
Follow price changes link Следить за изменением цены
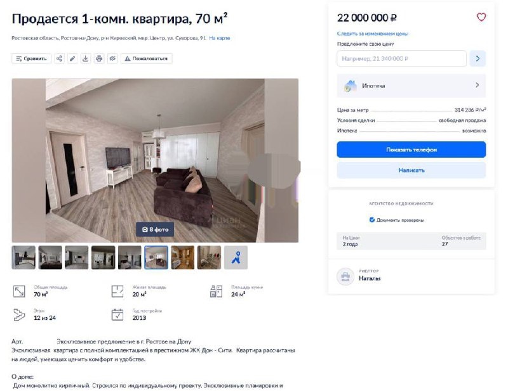click(373, 34)
